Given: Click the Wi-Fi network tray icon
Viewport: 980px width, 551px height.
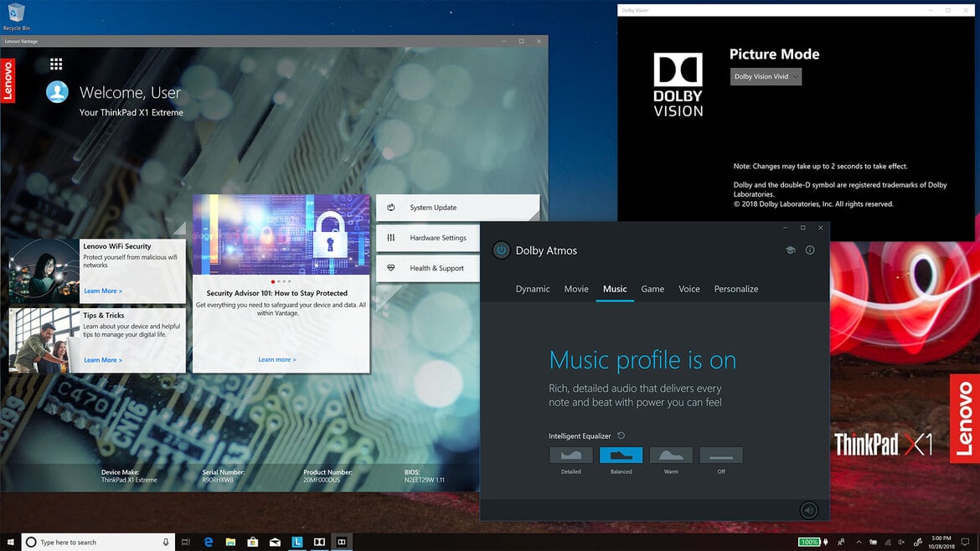Looking at the screenshot, I should coord(888,542).
